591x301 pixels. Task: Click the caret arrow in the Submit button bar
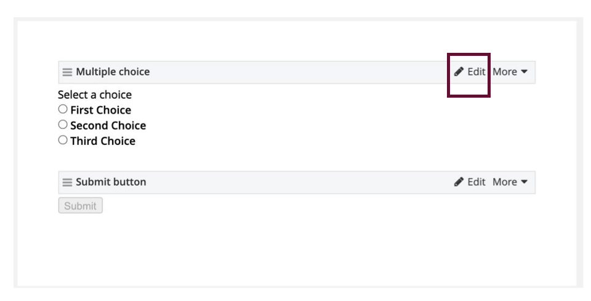coord(524,182)
